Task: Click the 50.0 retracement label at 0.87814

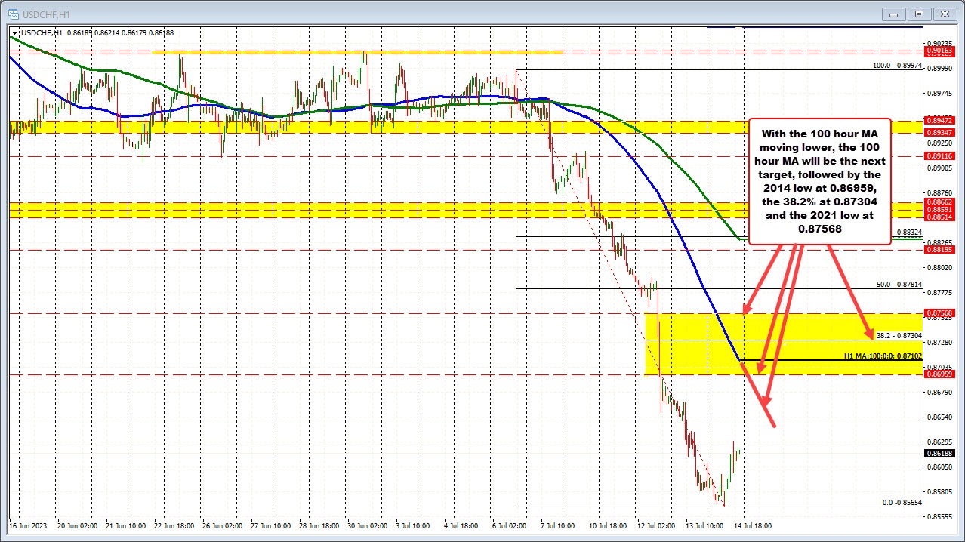Action: point(898,285)
